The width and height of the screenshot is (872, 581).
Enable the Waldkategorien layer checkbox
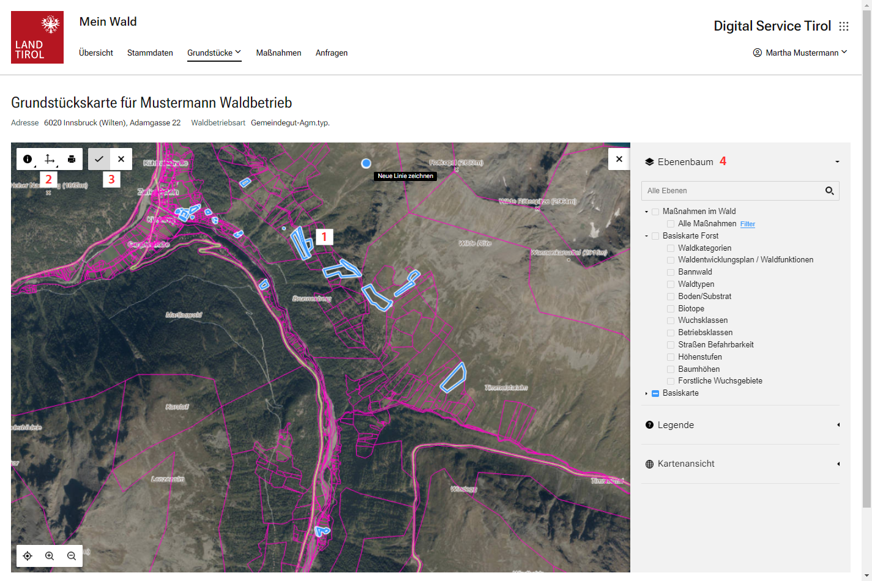[671, 248]
